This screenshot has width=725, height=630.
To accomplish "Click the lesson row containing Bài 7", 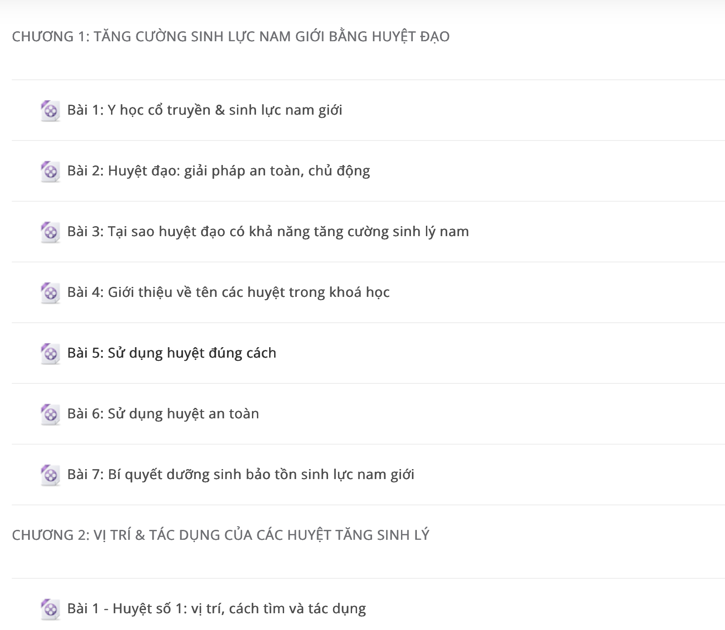I will pos(368,475).
